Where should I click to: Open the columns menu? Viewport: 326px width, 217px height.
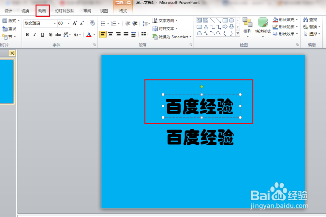(x=145, y=34)
